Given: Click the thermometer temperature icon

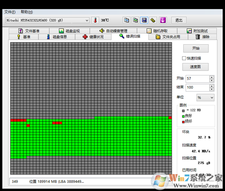Looking at the screenshot, I should coord(94,20).
